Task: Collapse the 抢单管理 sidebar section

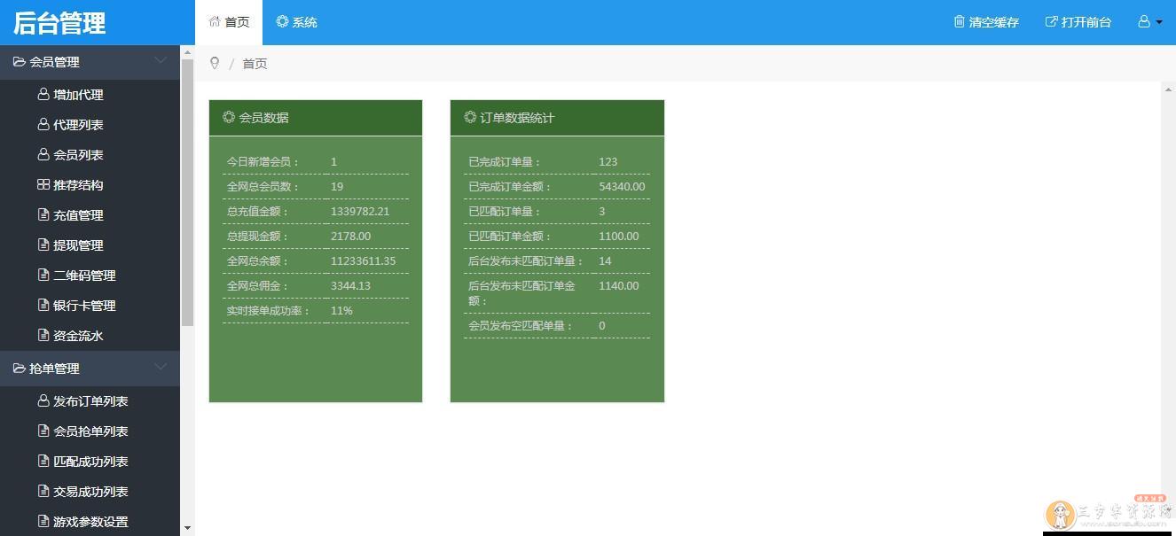Action: [161, 369]
